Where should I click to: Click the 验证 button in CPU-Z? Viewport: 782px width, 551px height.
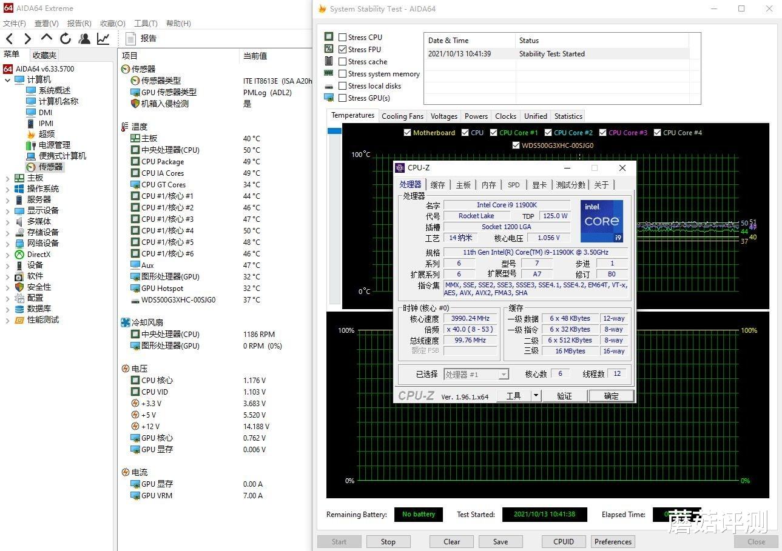coord(564,395)
